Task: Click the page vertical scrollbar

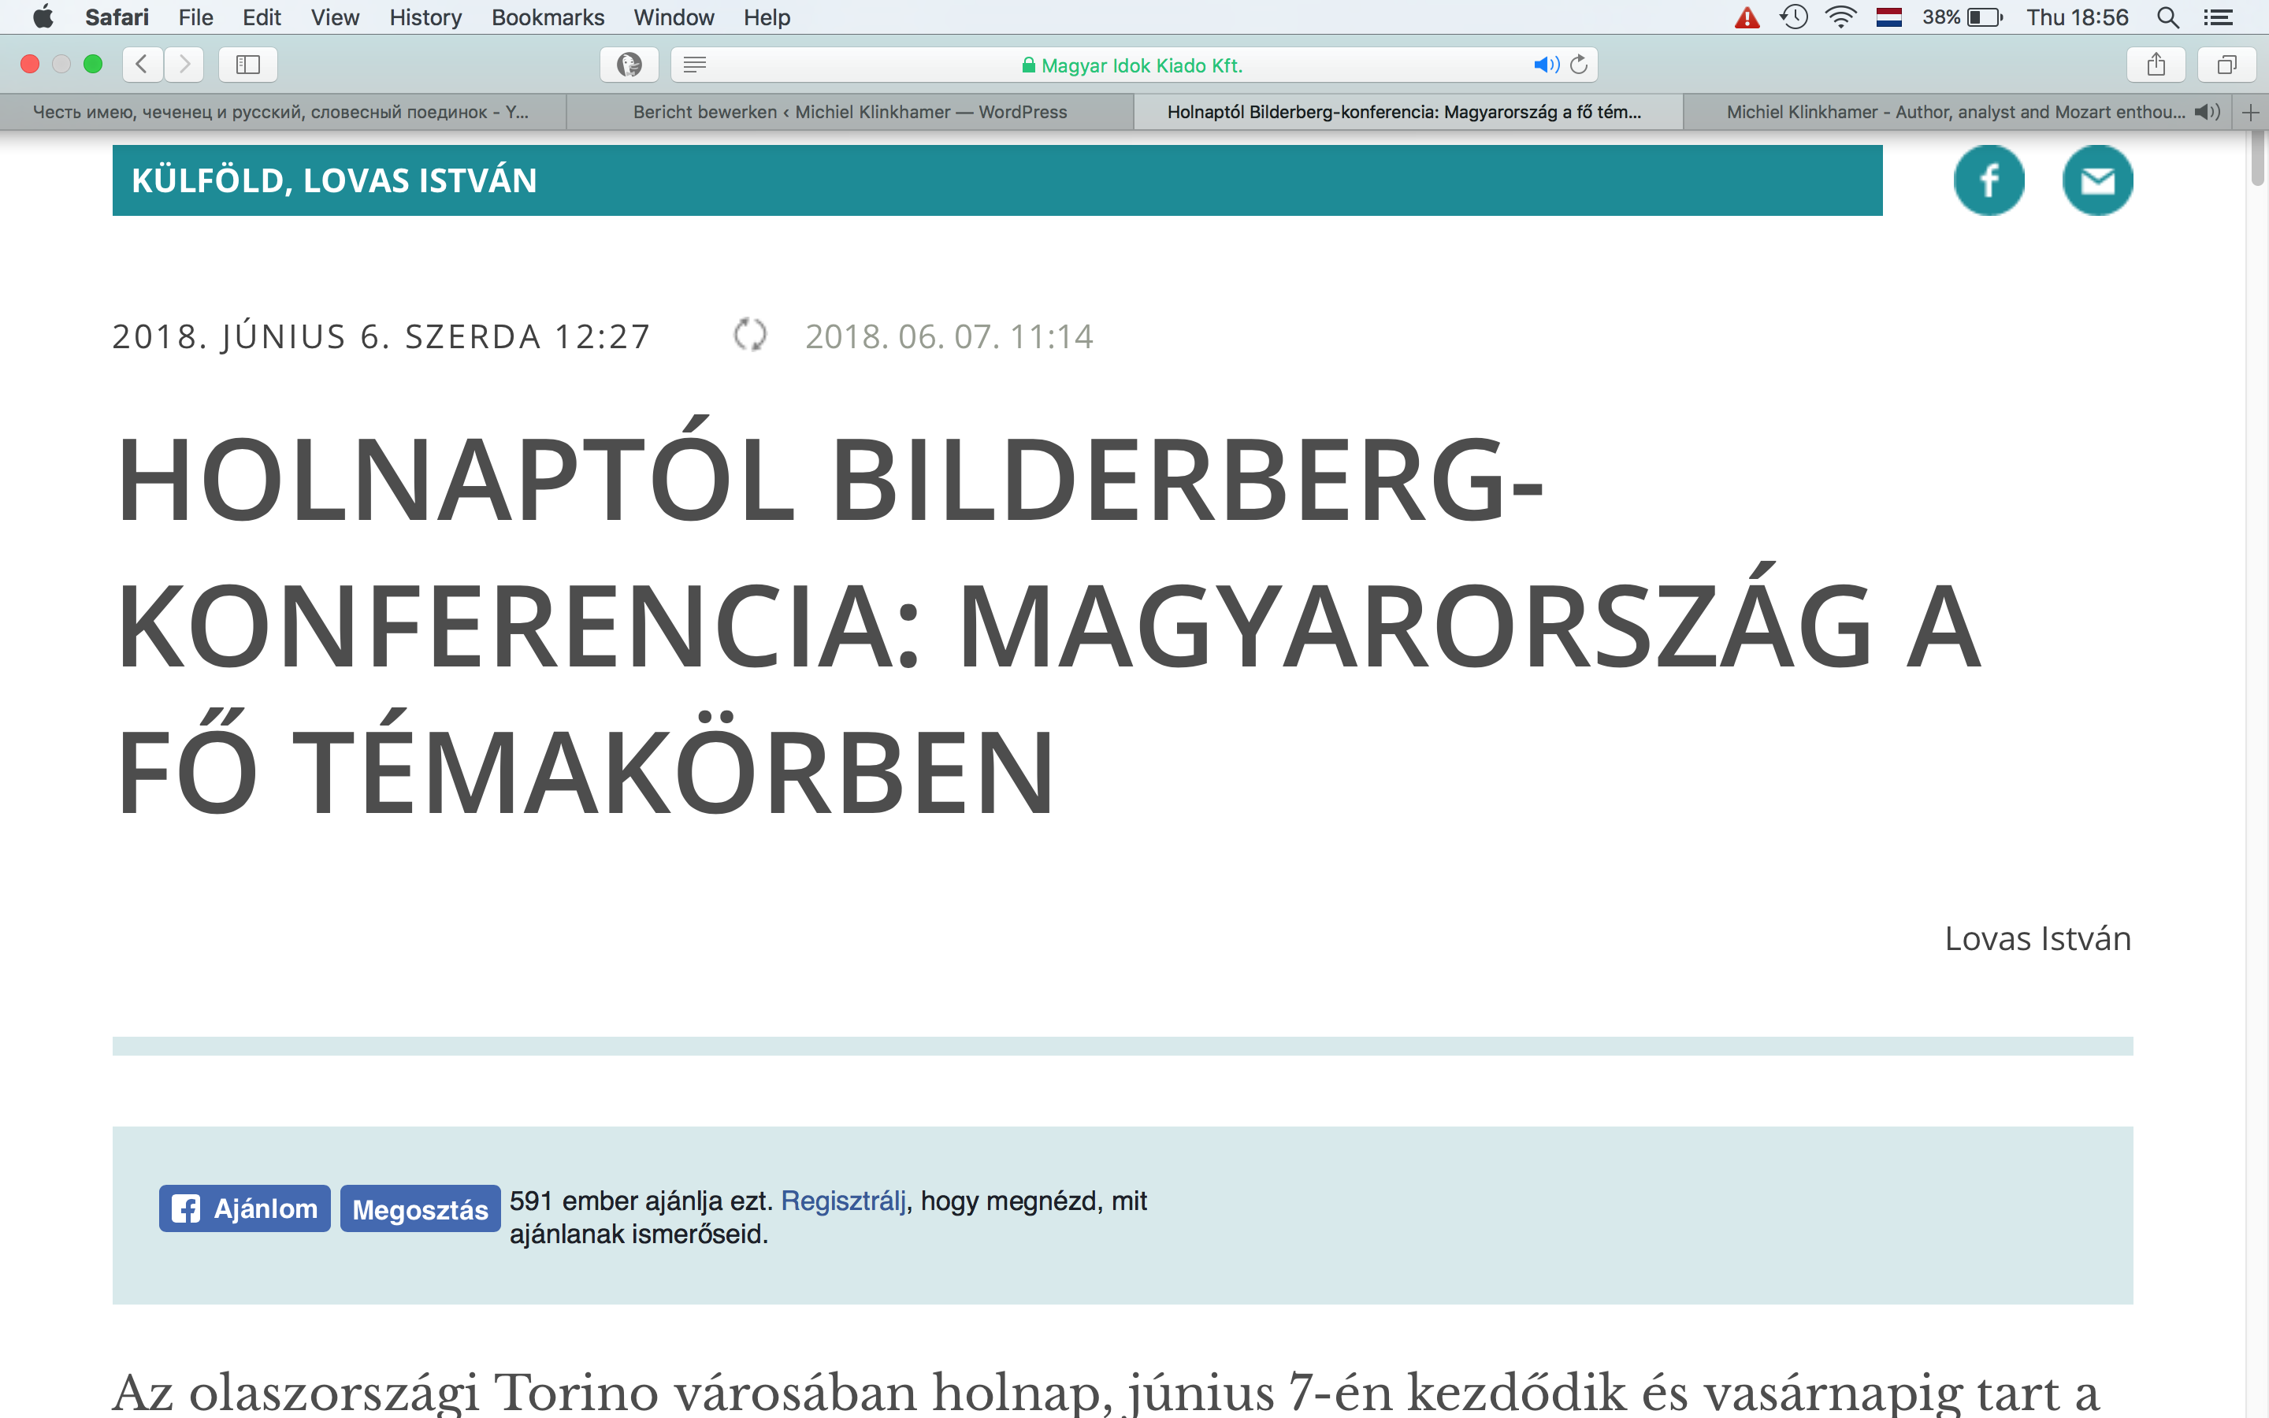Action: [x=2257, y=159]
